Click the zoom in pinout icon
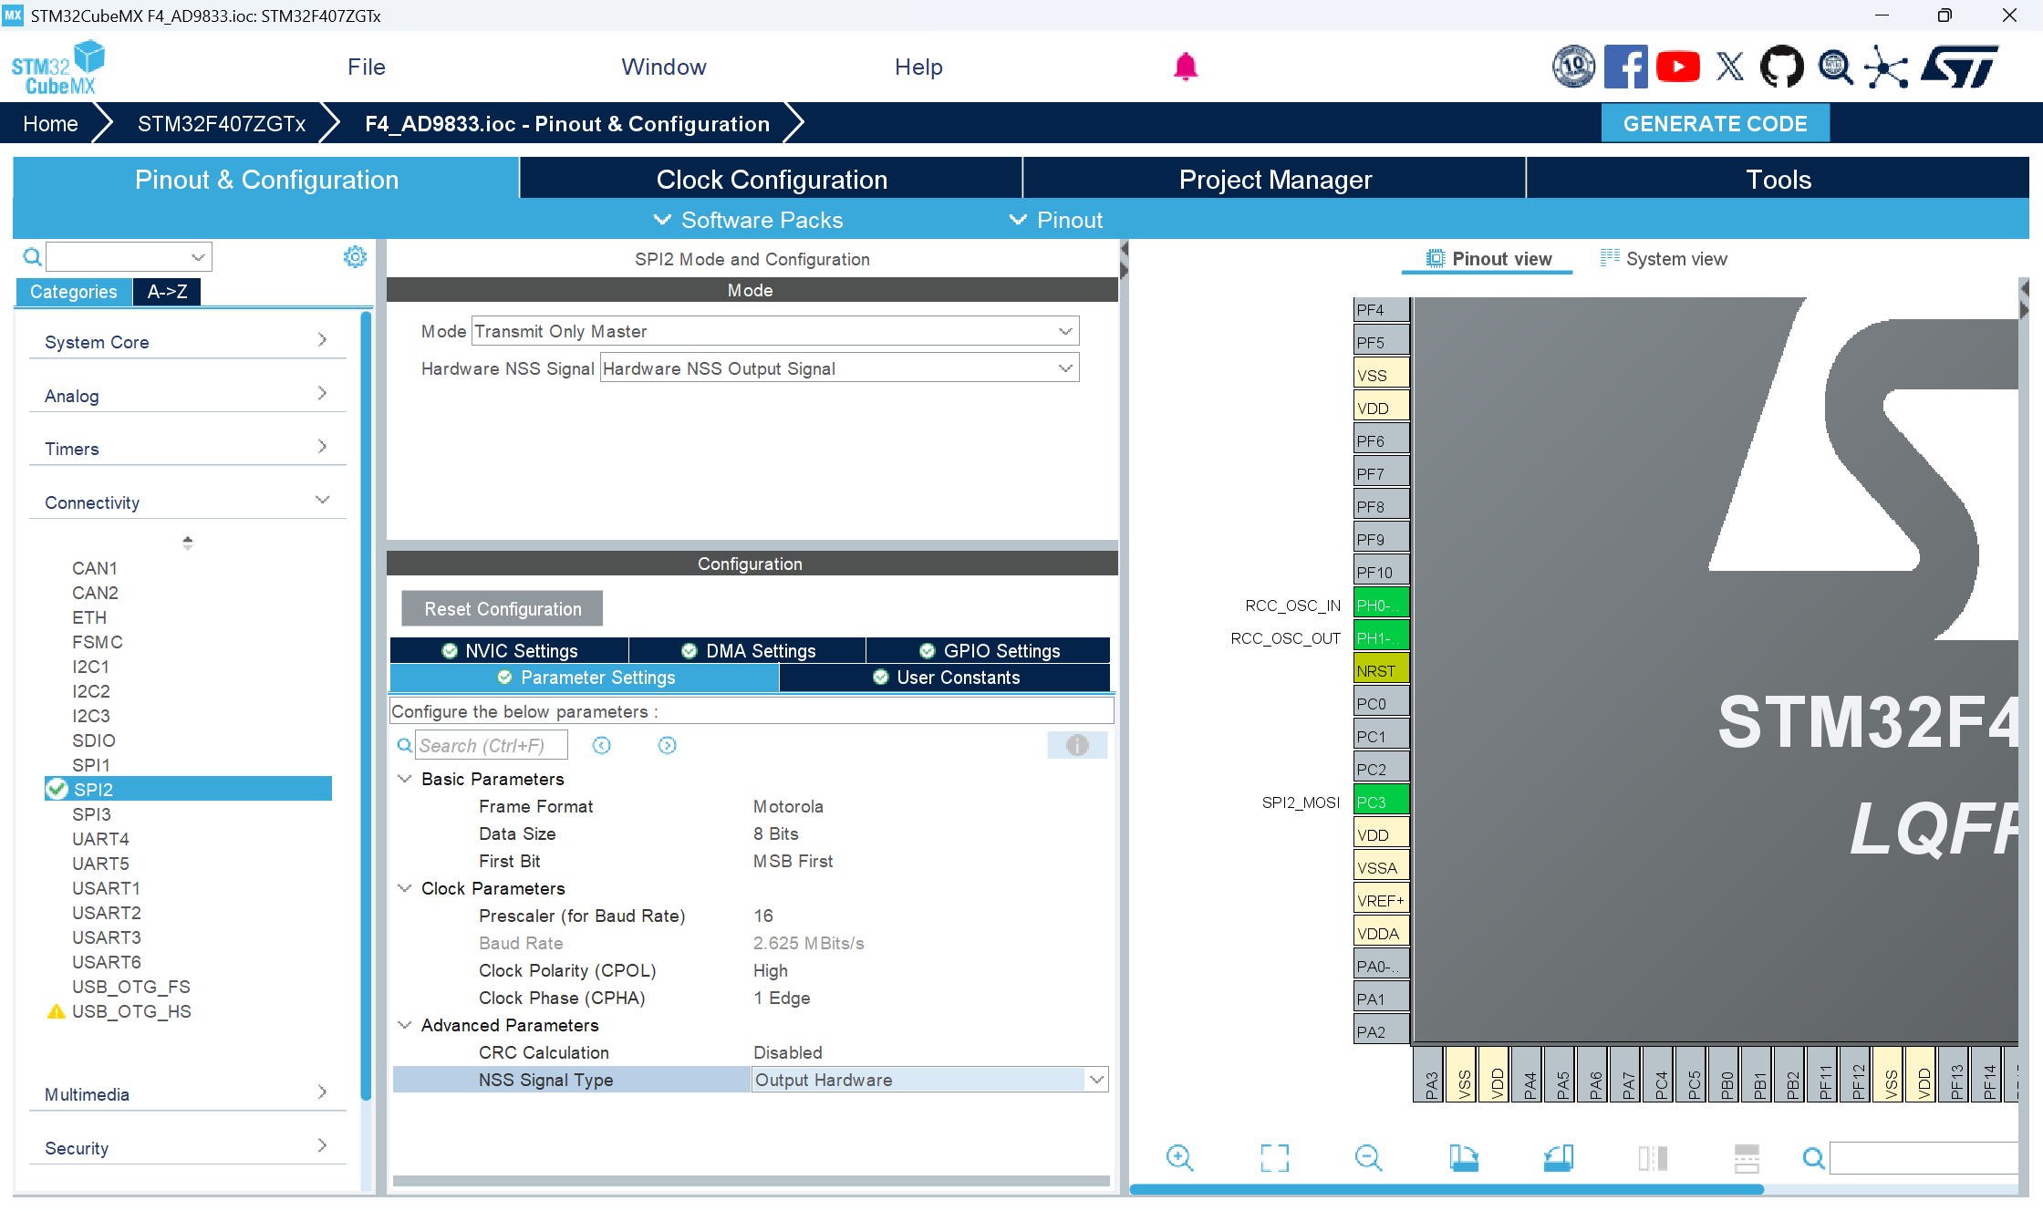Viewport: 2043px width, 1211px height. (1179, 1158)
